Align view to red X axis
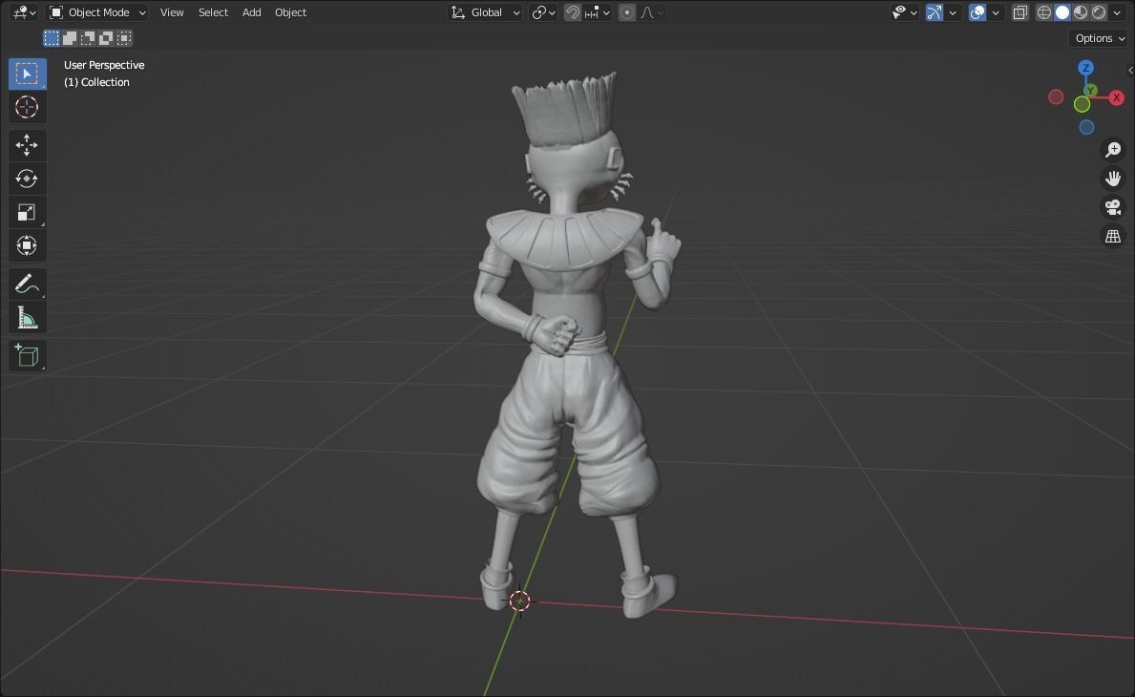1135x697 pixels. pyautogui.click(x=1116, y=97)
